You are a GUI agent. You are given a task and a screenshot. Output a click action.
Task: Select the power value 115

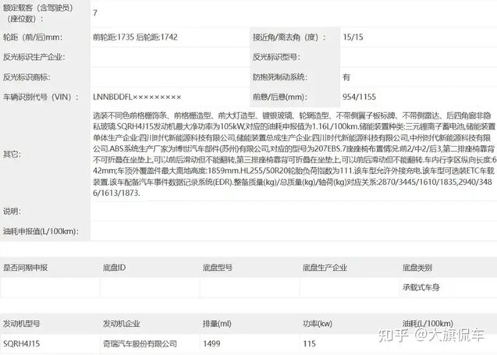pyautogui.click(x=308, y=343)
